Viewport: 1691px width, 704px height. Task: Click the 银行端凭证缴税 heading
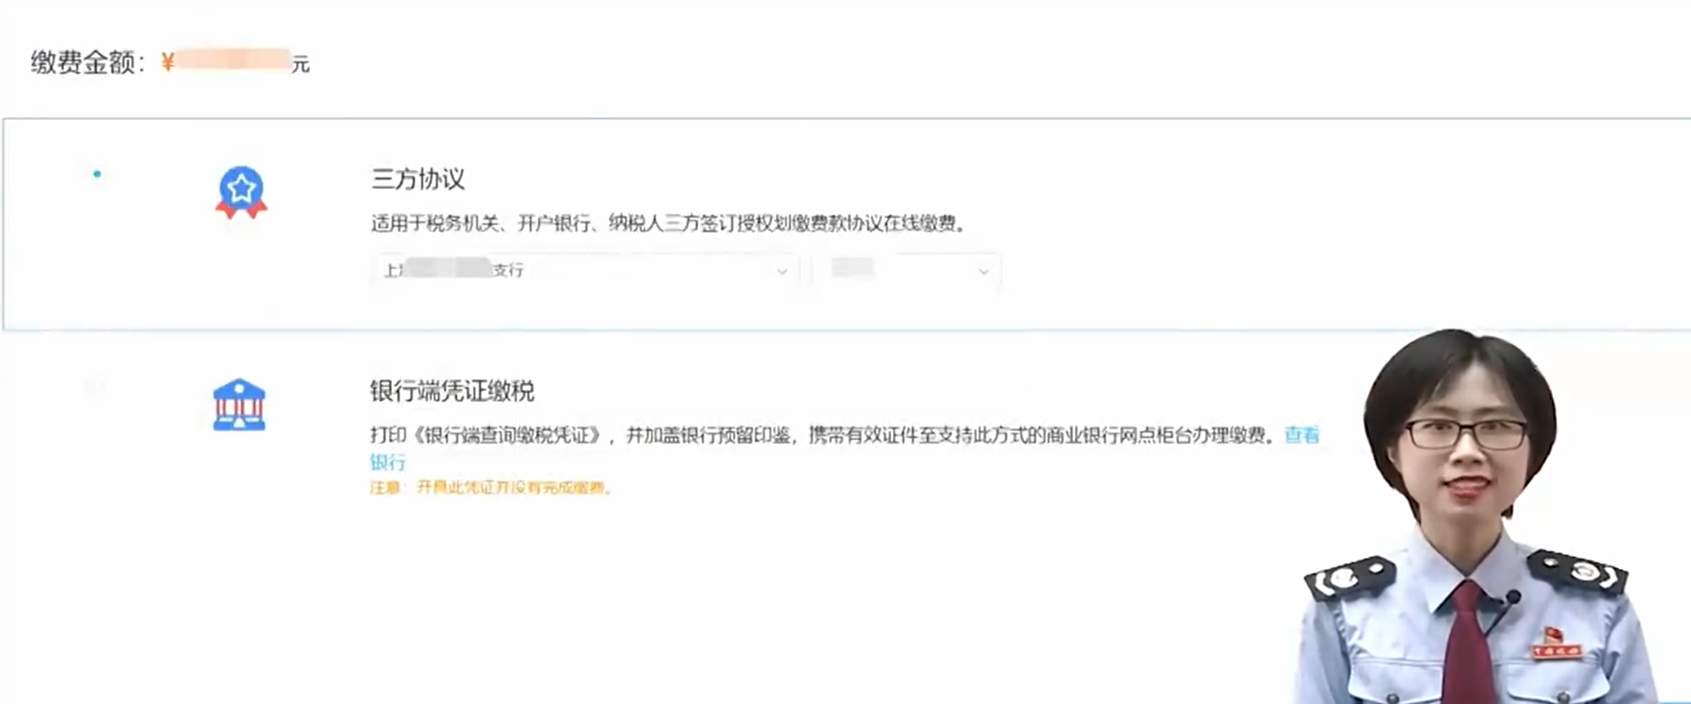[452, 391]
